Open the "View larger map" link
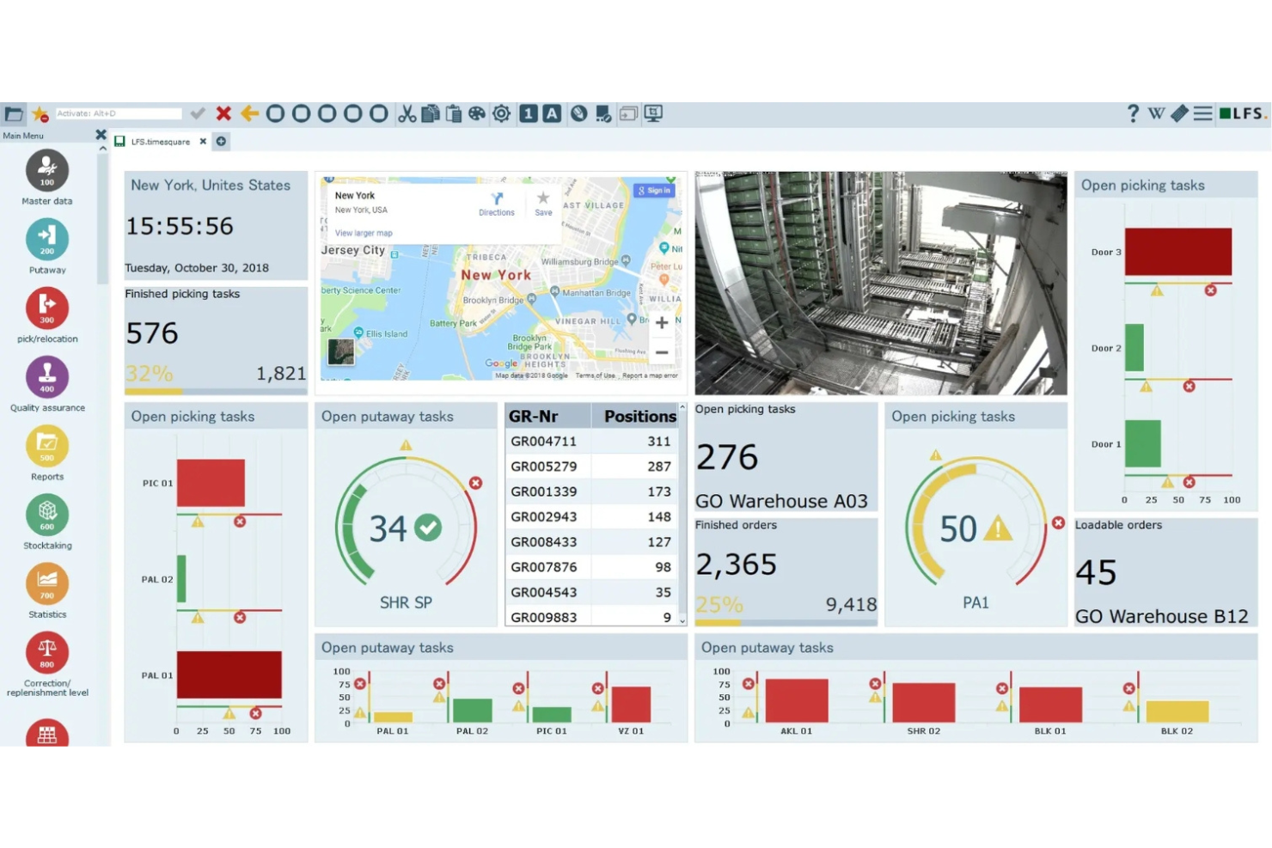This screenshot has height=848, width=1272. [363, 232]
